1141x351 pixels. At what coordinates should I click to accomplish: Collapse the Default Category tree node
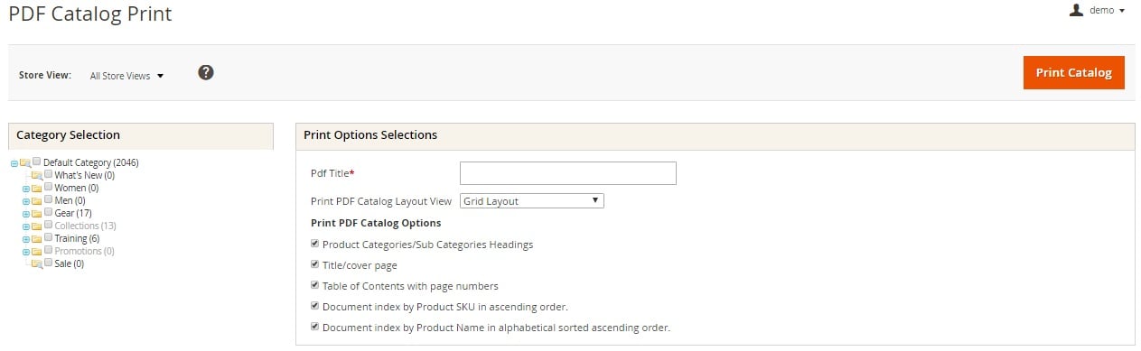[x=14, y=163]
